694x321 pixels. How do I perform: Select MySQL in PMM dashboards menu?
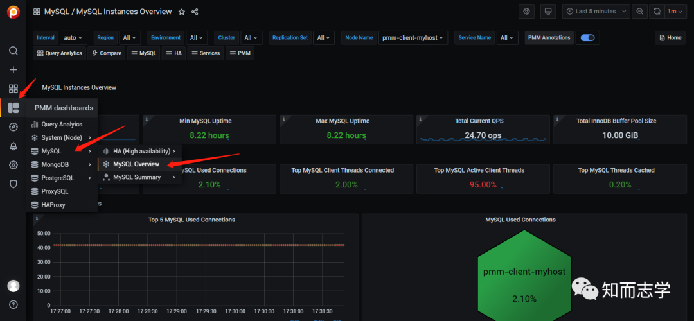click(x=62, y=152)
